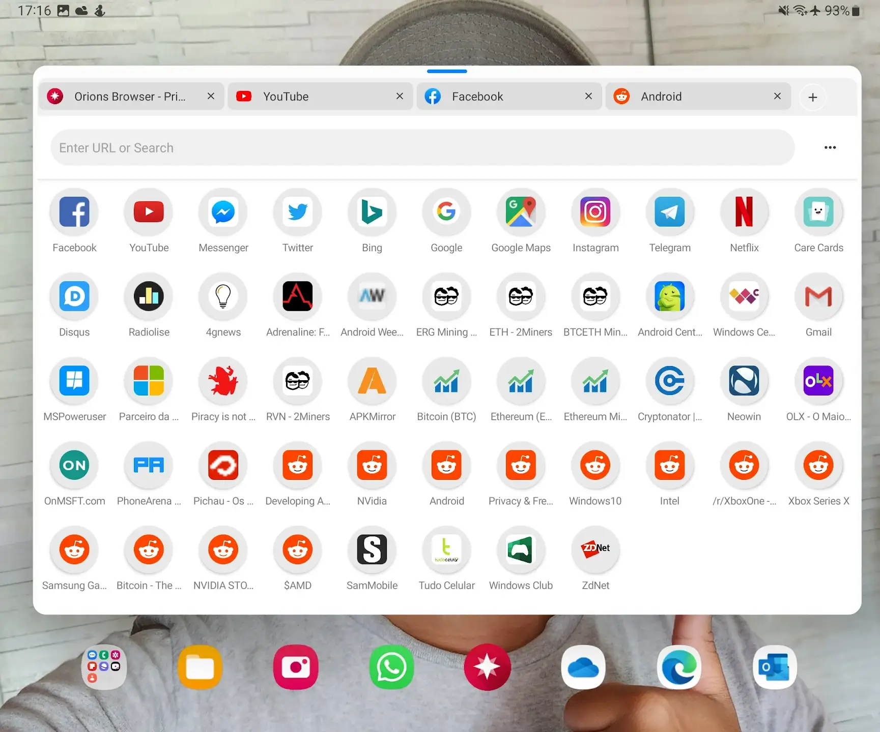Open the Windows Club bookmark
Image resolution: width=880 pixels, height=732 pixels.
point(521,550)
